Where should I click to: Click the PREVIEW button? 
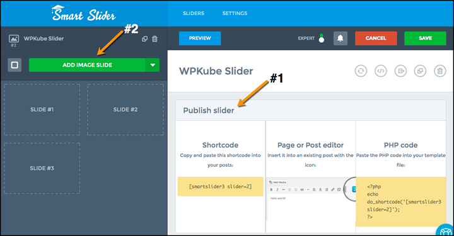click(200, 38)
